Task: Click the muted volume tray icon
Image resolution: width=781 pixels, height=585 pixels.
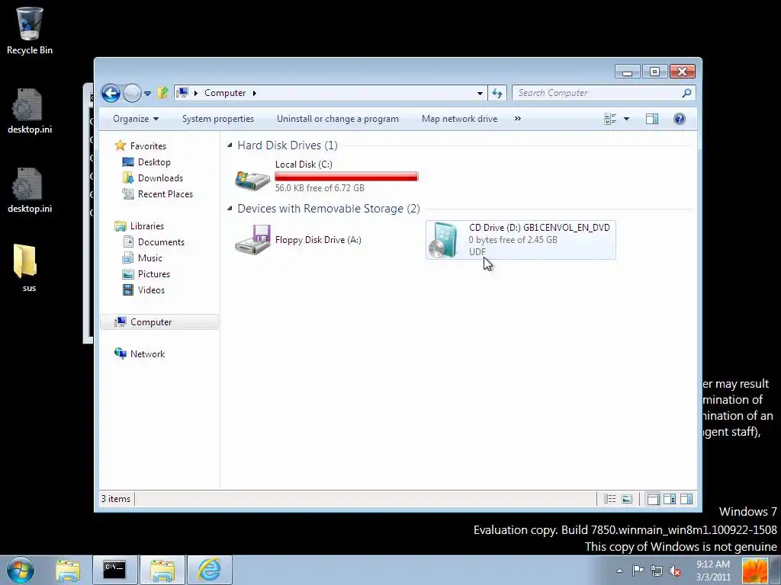Action: pos(675,571)
